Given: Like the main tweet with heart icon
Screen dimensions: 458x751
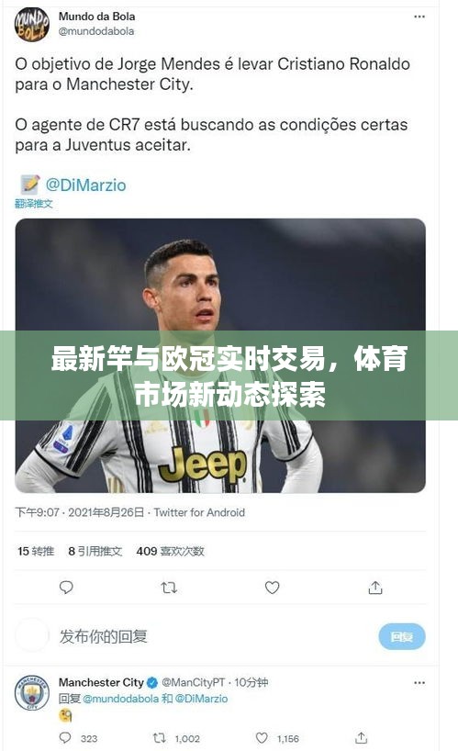Looking at the screenshot, I should point(272,588).
